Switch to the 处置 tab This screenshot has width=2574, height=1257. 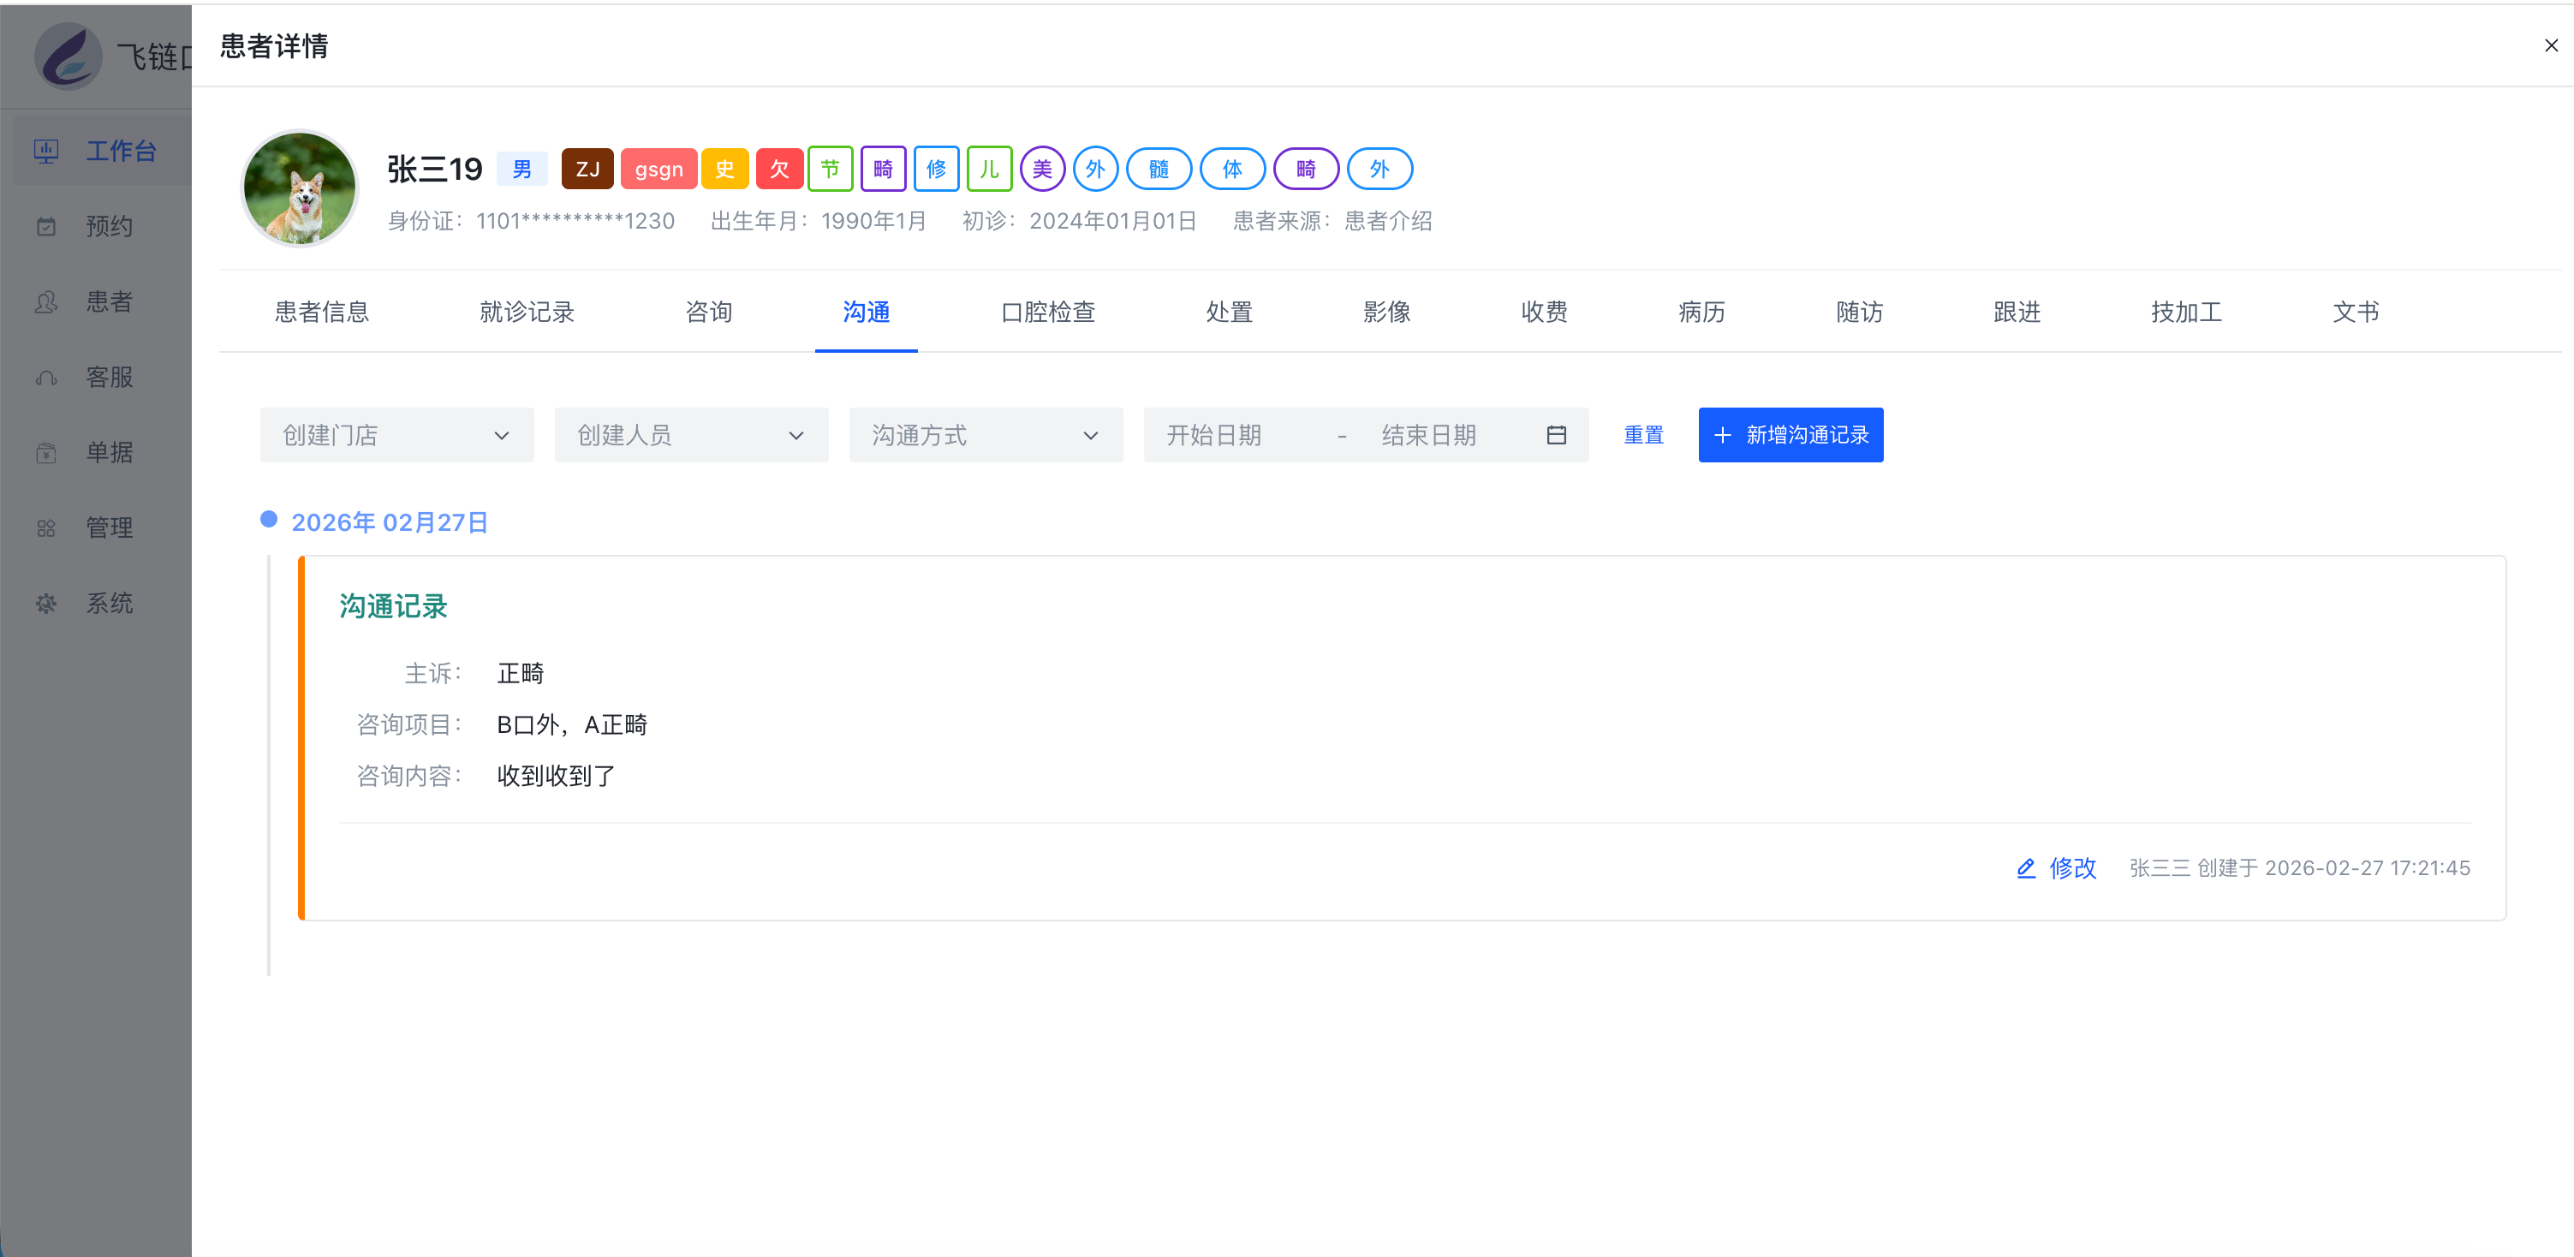tap(1229, 312)
